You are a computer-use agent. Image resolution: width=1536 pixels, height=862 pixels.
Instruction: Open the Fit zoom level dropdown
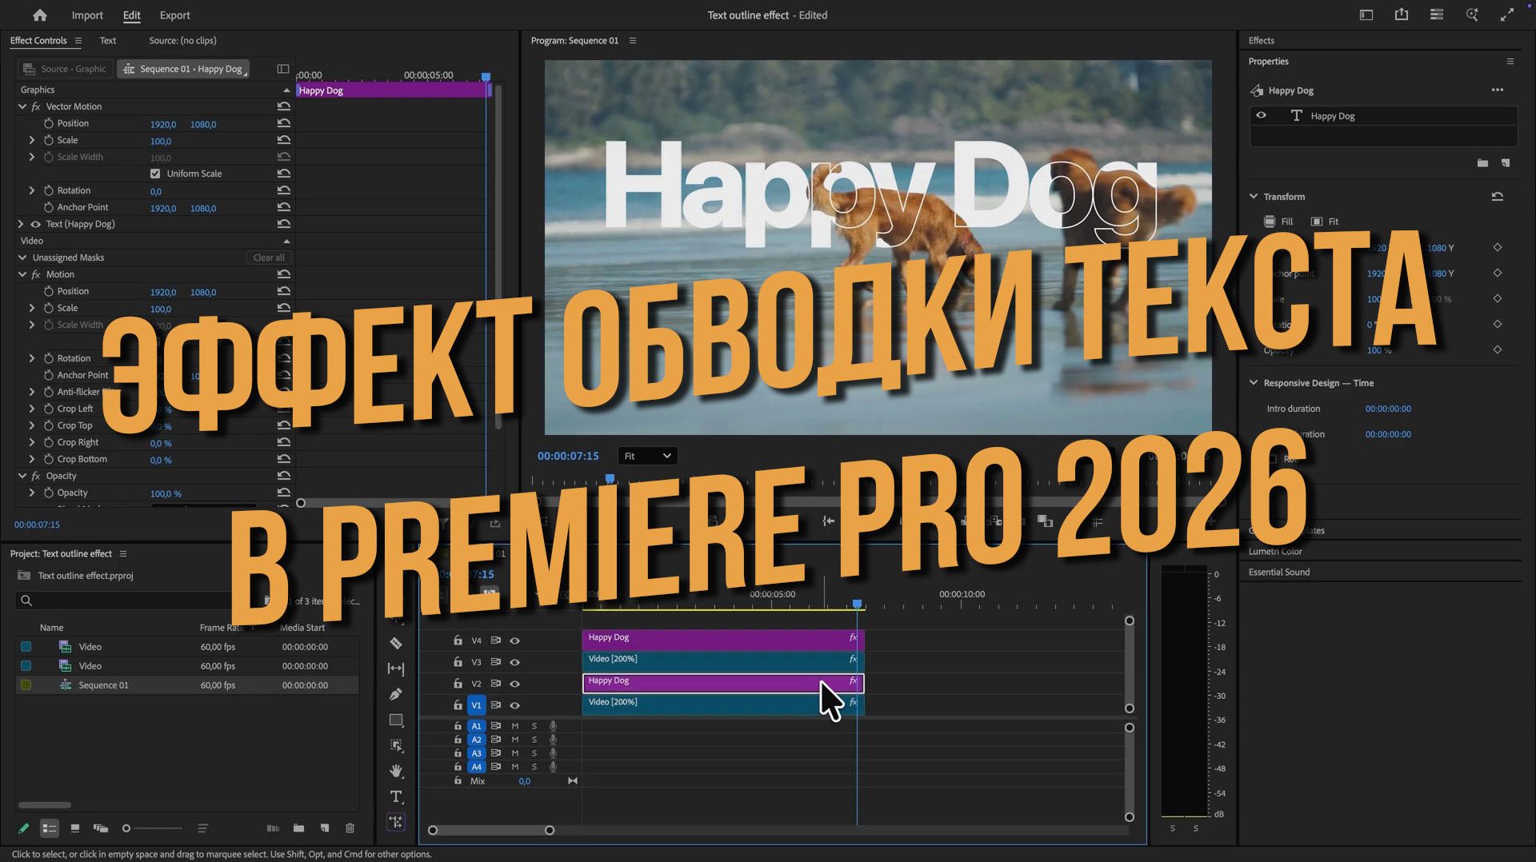[647, 456]
